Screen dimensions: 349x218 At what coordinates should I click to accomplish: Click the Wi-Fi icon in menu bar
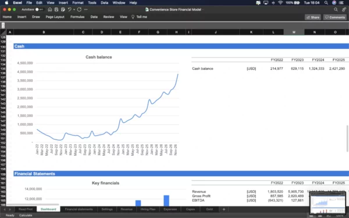coord(280,3)
